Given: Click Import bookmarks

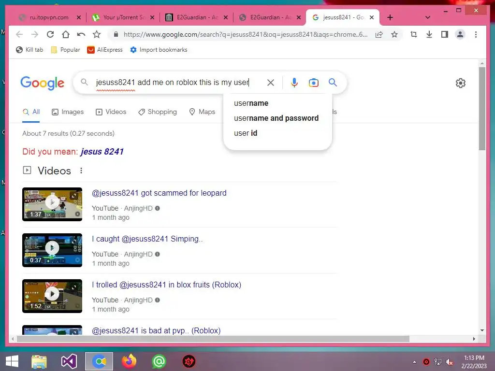Looking at the screenshot, I should click(159, 50).
